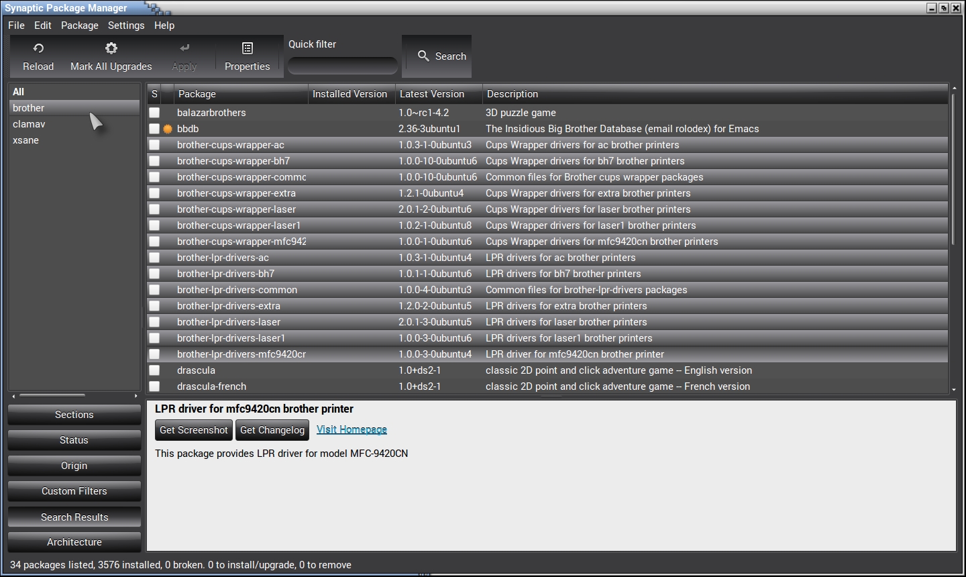
Task: Mark the brother-lpr-drivers-laser checkbox
Action: 154,322
